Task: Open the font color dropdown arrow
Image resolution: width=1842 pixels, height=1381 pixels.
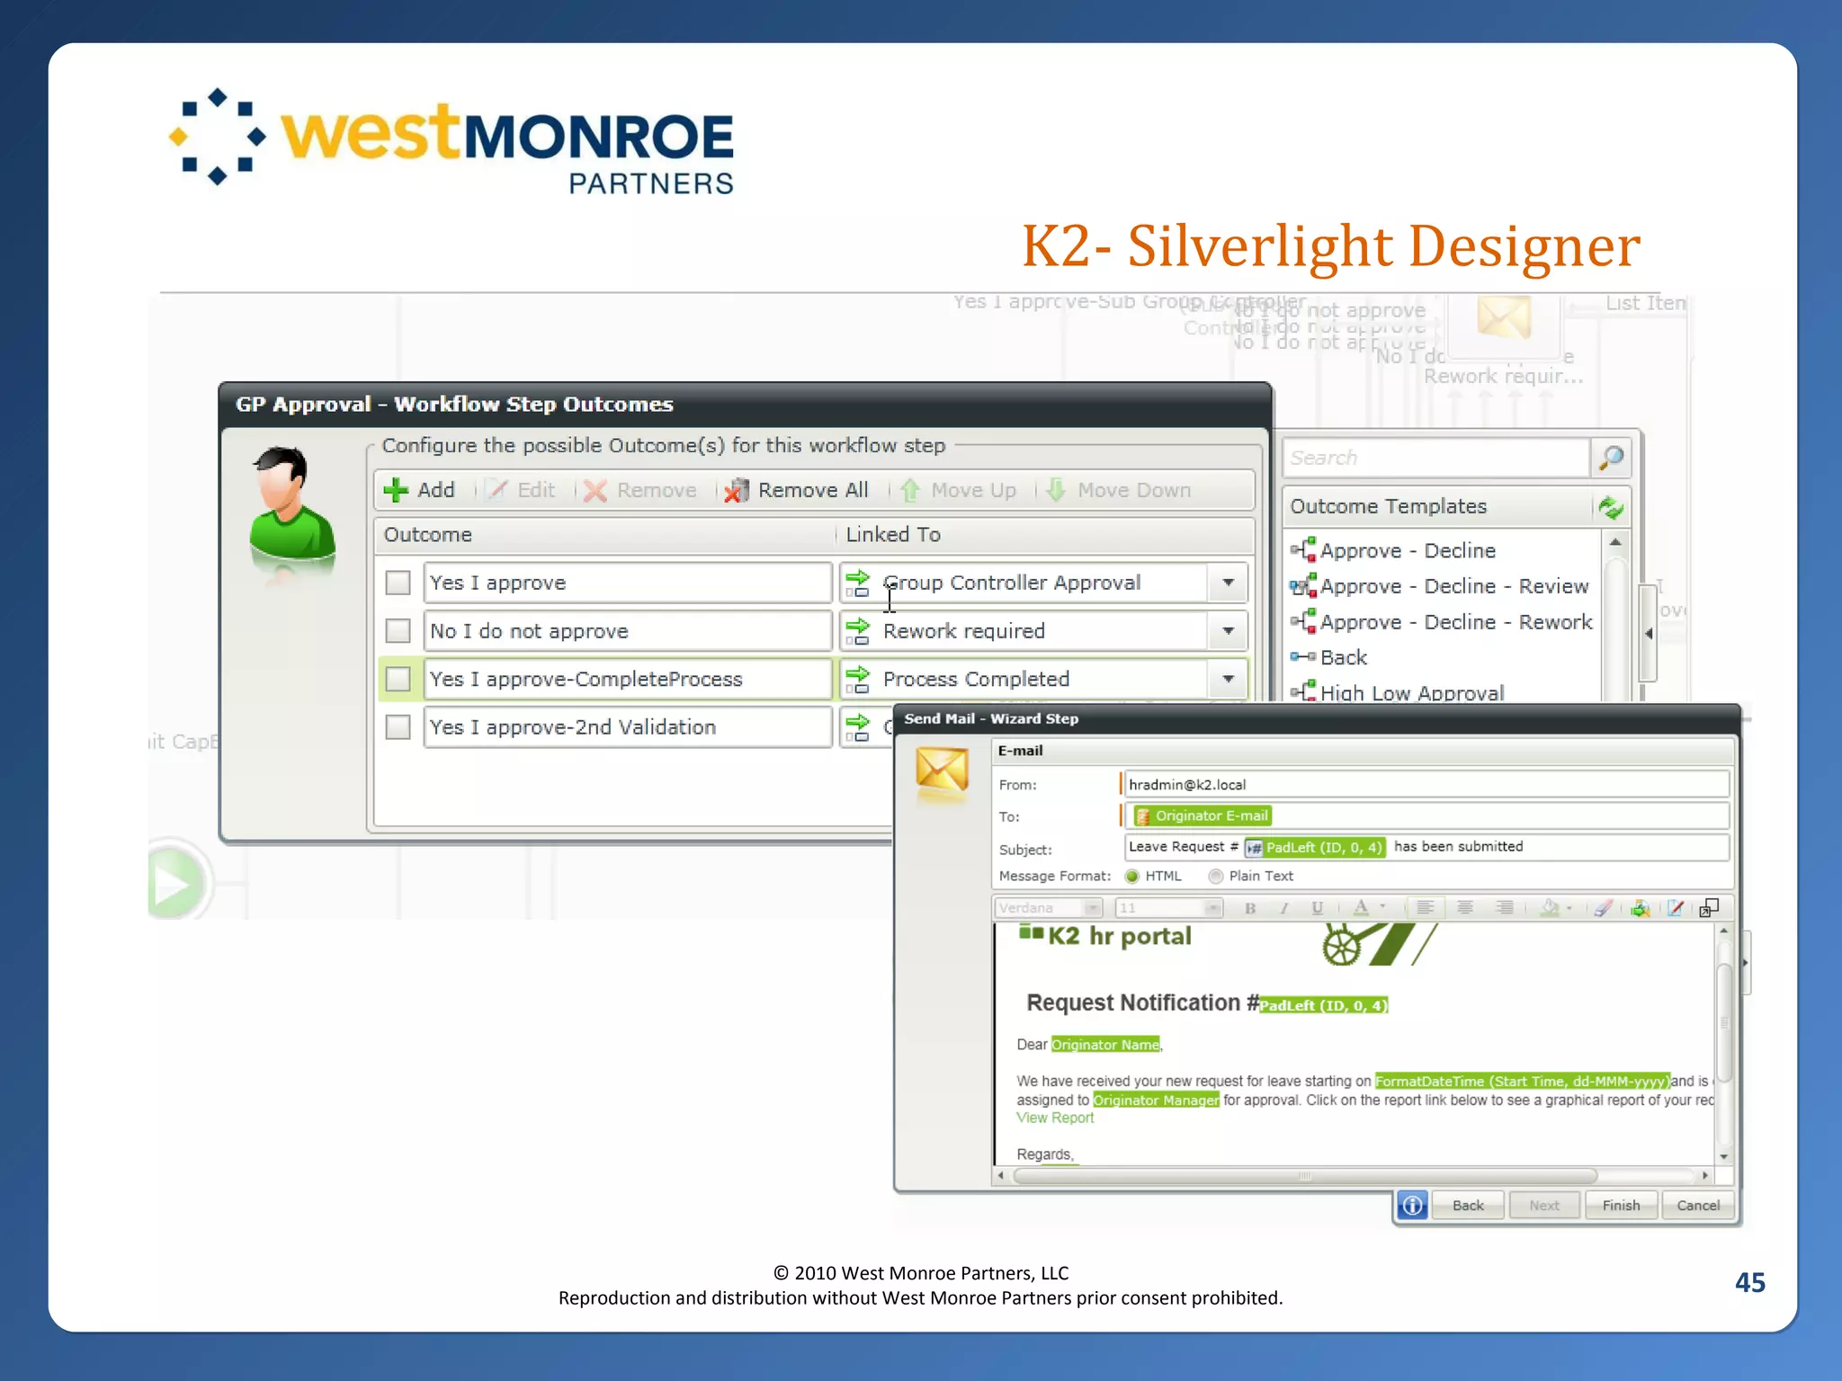Action: 1382,907
